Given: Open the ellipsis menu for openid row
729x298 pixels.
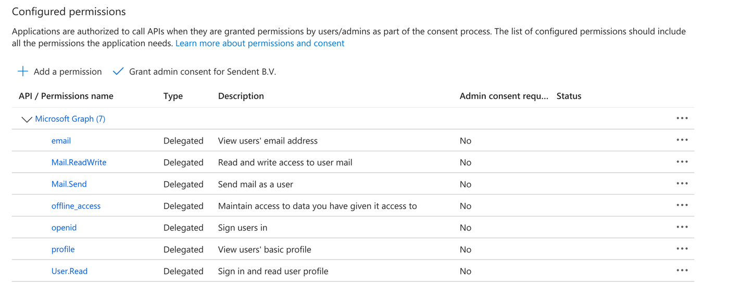Looking at the screenshot, I should click(x=682, y=228).
